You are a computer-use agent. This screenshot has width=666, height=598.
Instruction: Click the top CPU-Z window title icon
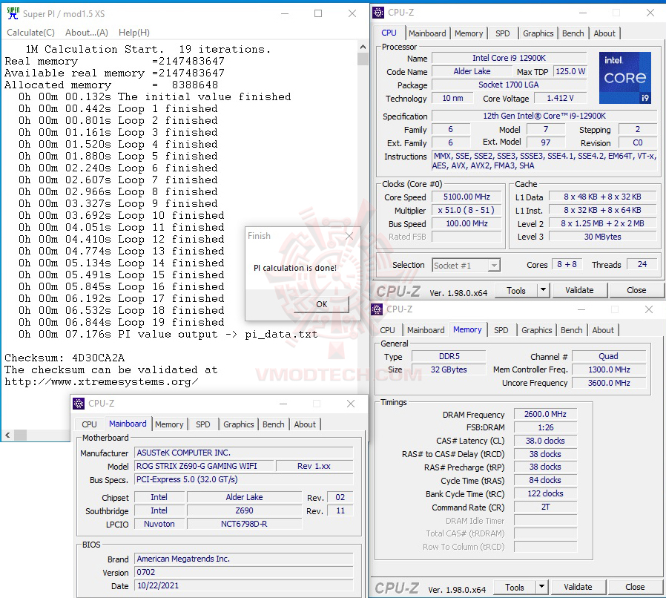point(378,13)
